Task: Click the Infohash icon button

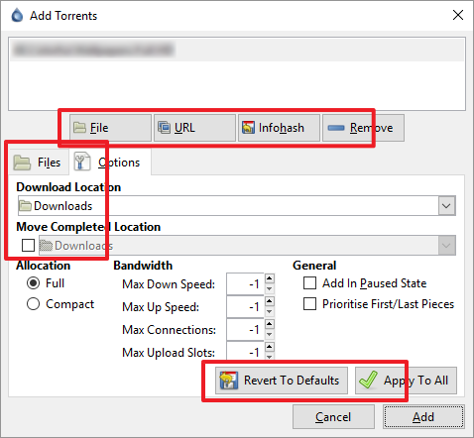Action: coord(248,128)
